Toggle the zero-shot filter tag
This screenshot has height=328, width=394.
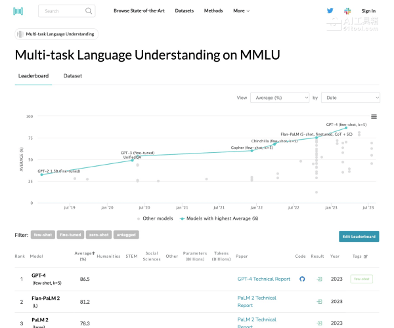(98, 234)
